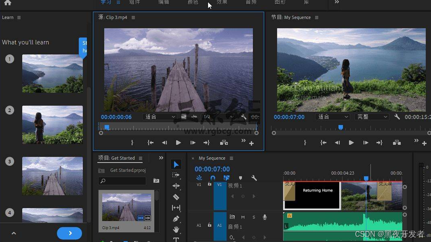Select the Selection arrow tool
431x242 pixels.
click(x=176, y=164)
